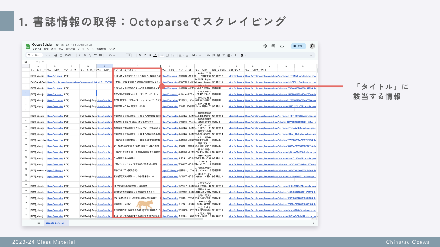
Task: Undo the last edit
Action: pyautogui.click(x=46, y=55)
